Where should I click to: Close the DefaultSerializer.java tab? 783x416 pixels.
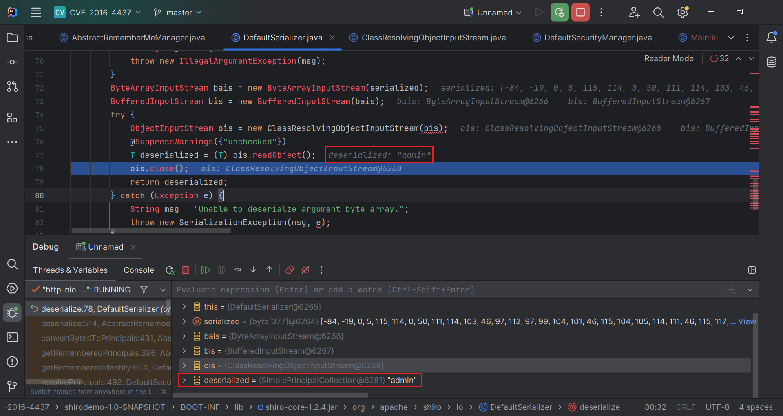click(x=332, y=38)
